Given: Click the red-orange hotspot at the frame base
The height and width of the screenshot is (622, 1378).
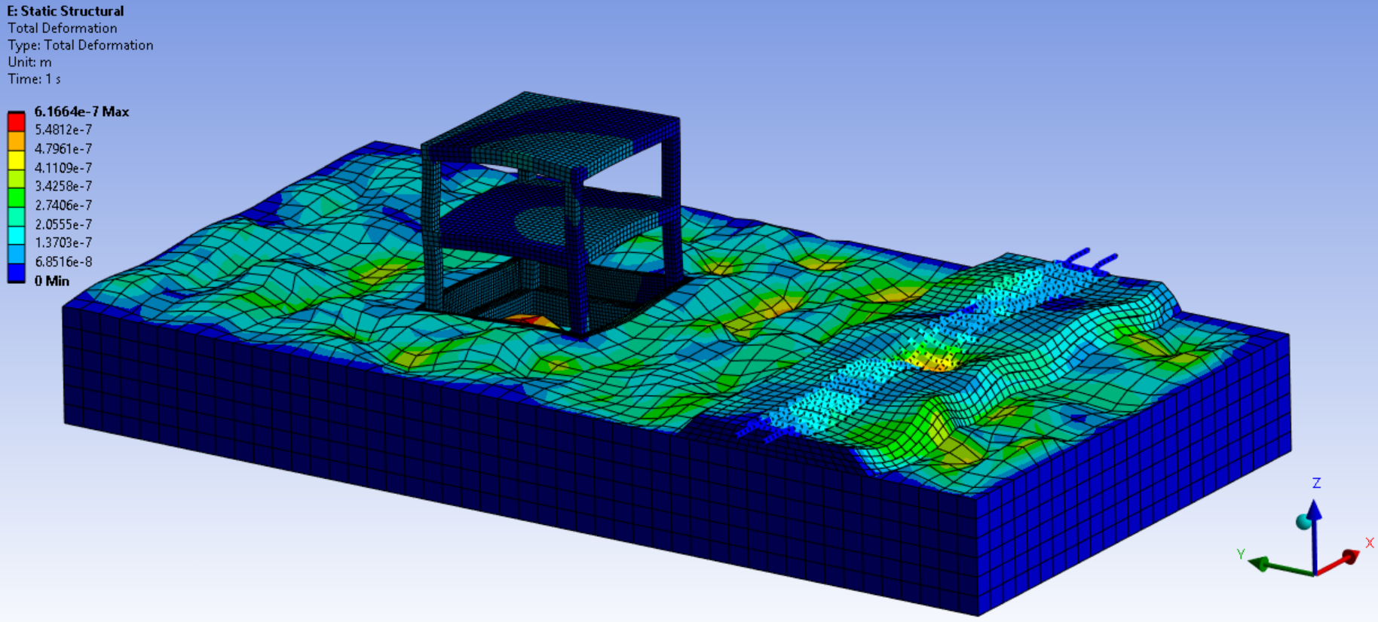Looking at the screenshot, I should point(533,322).
